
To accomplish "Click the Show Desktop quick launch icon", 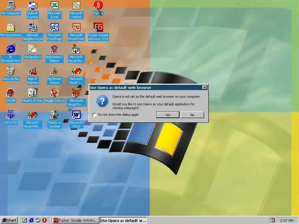I will pos(25,220).
